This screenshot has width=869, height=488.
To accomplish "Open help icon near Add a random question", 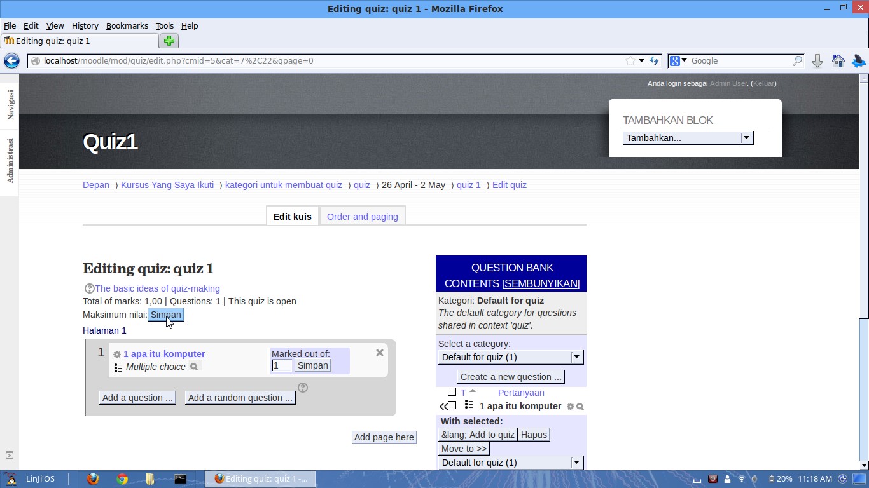I will (x=303, y=388).
